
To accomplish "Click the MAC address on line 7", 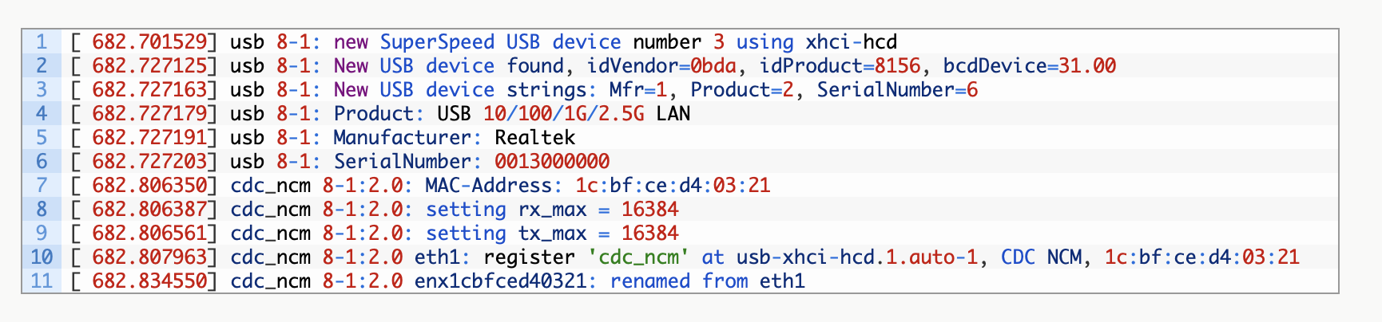I will pos(673,185).
